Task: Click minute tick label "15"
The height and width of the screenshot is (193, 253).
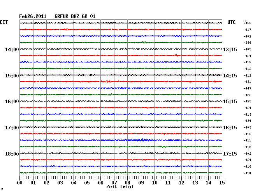Action: pos(222,183)
